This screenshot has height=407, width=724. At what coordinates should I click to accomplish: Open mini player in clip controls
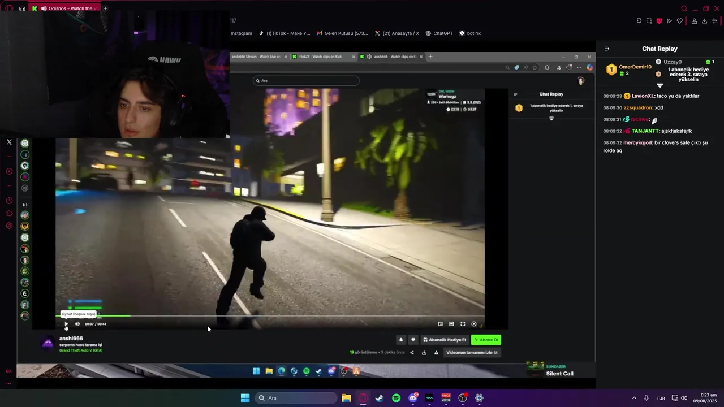[441, 324]
